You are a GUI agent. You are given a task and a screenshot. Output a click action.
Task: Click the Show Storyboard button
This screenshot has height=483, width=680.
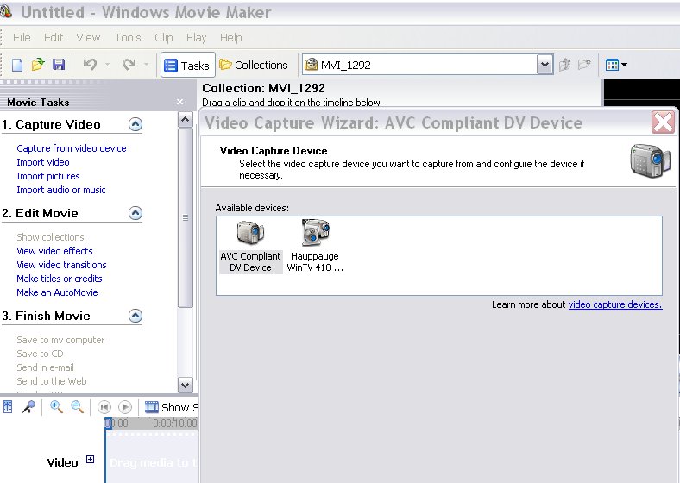172,408
